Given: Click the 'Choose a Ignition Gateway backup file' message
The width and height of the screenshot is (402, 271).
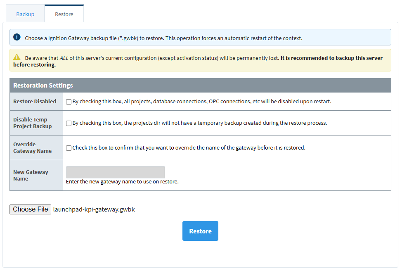Looking at the screenshot, I should [x=163, y=38].
